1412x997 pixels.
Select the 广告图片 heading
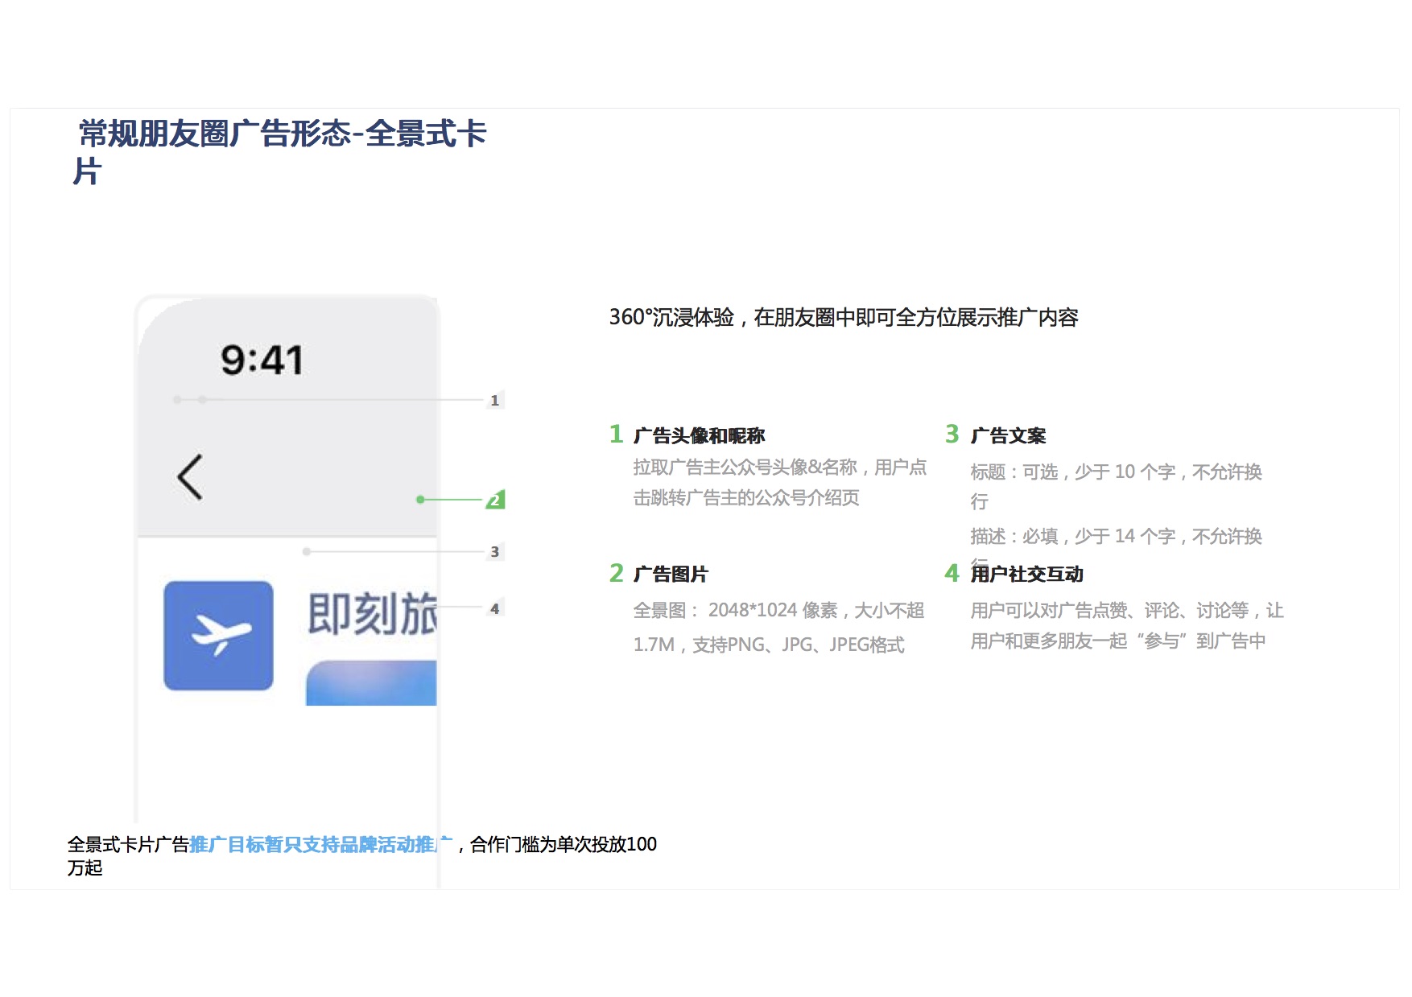[x=671, y=575]
